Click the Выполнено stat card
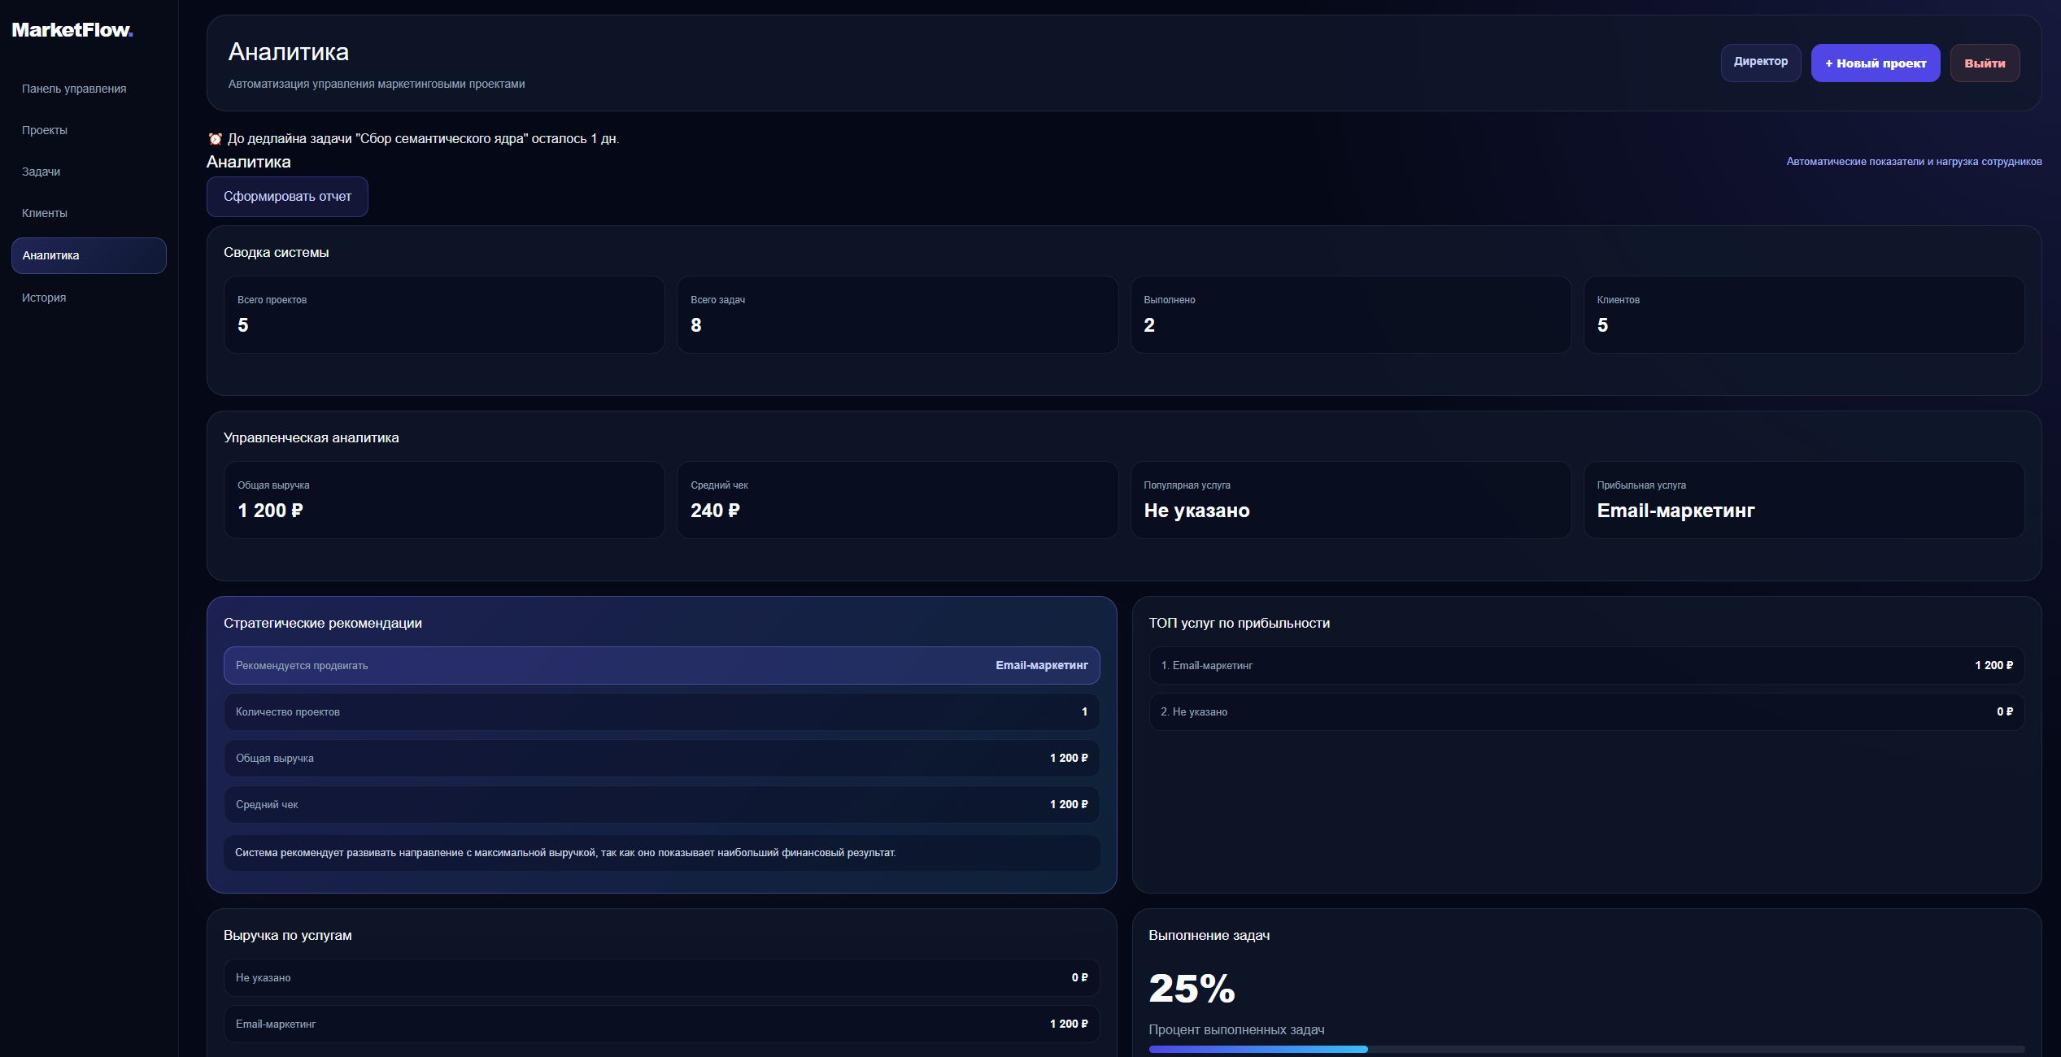This screenshot has height=1057, width=2061. point(1351,315)
